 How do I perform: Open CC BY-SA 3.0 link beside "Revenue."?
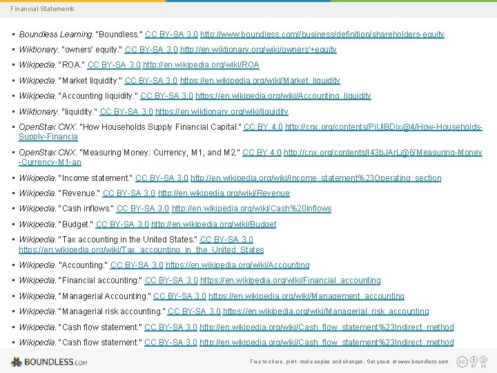[x=129, y=193]
